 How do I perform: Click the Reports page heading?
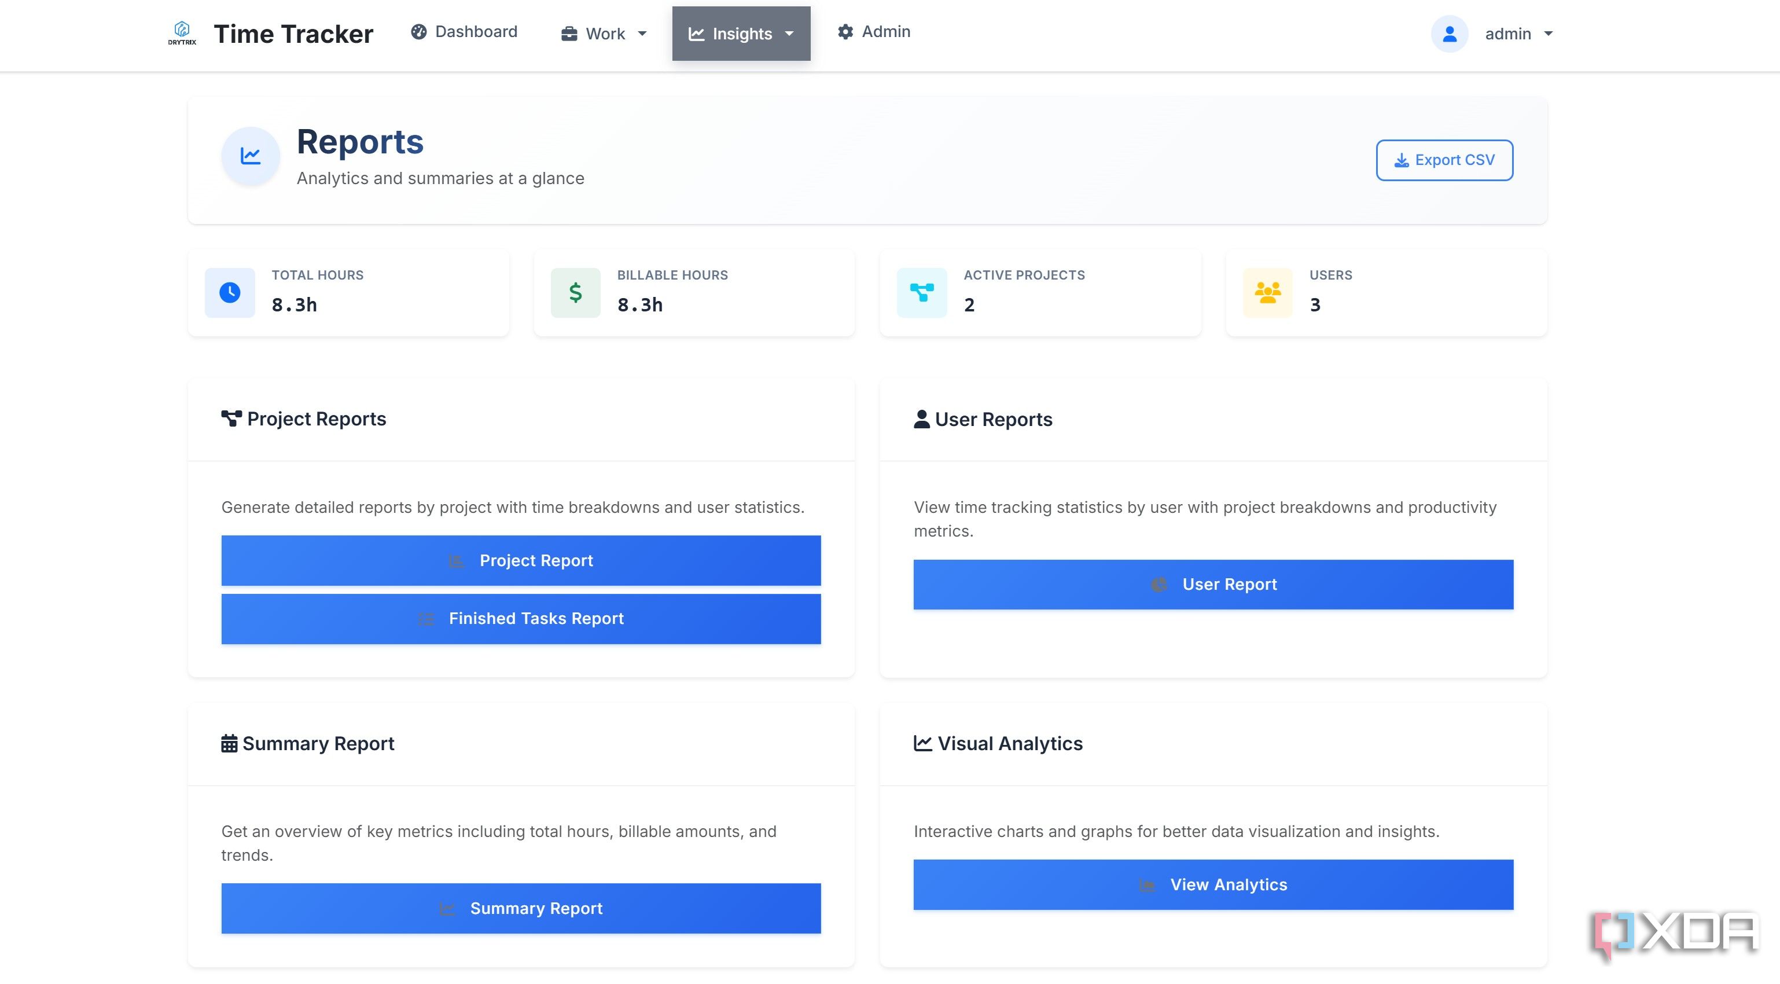360,142
